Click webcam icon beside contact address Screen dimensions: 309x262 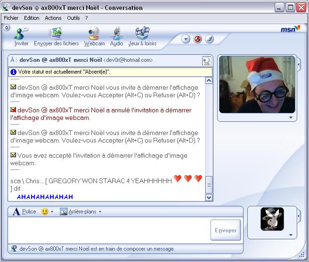click(206, 61)
